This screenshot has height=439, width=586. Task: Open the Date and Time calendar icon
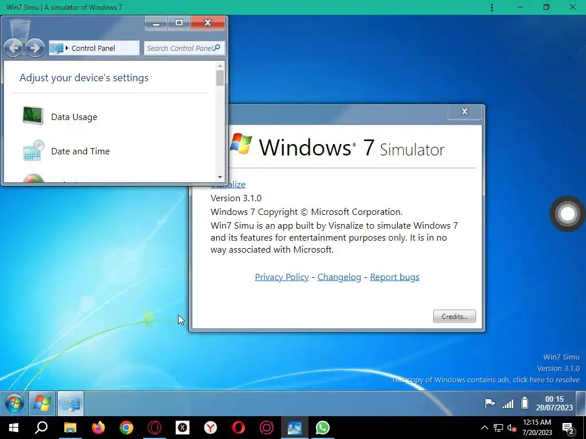coord(33,150)
